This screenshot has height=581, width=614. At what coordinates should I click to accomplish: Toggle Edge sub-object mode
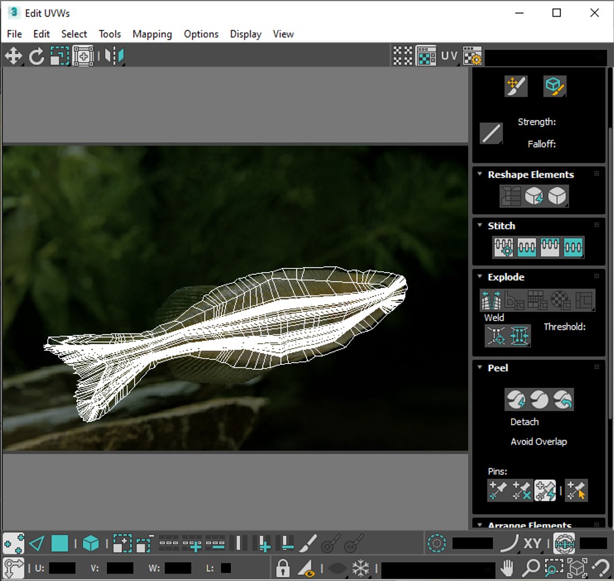pyautogui.click(x=37, y=543)
